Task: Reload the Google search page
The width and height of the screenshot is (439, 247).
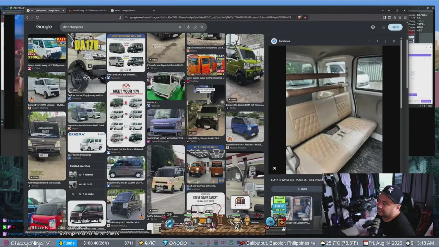Action: (x=37, y=17)
